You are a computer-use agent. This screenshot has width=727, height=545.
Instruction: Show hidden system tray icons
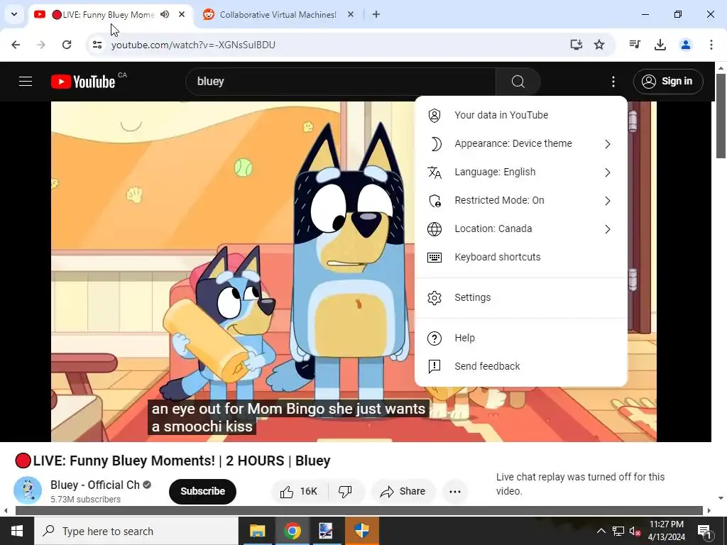click(x=601, y=531)
